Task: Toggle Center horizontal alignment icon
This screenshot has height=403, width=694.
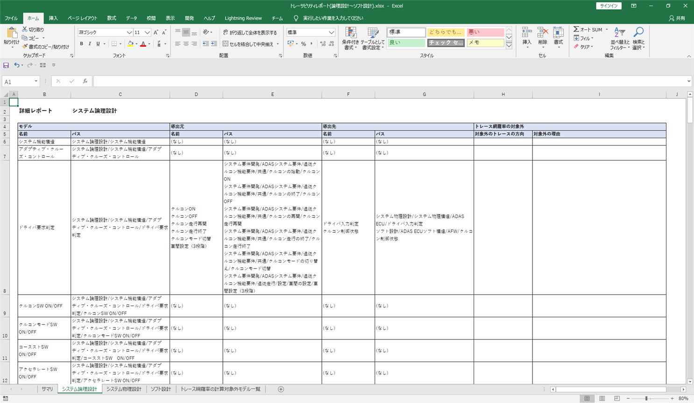Action: [186, 44]
